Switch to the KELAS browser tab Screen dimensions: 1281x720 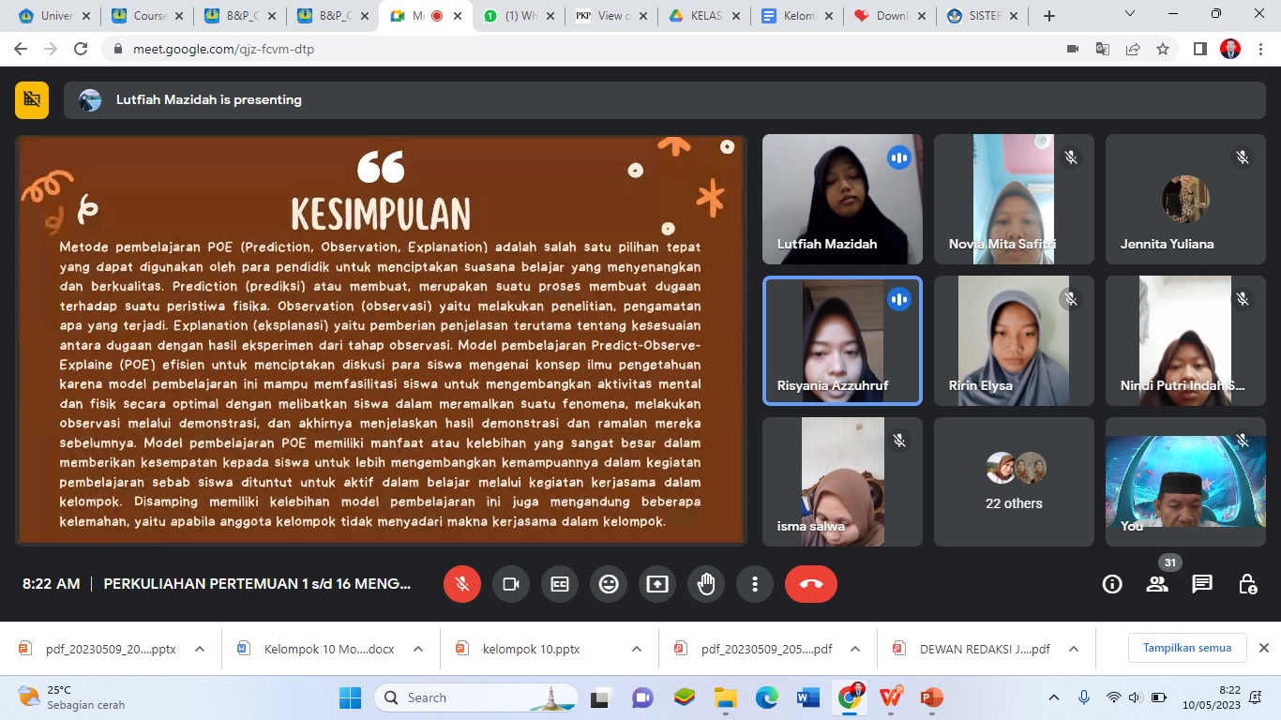[703, 16]
